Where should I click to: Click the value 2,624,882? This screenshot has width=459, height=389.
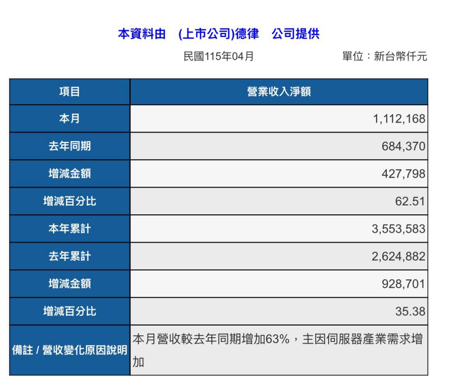pyautogui.click(x=398, y=256)
